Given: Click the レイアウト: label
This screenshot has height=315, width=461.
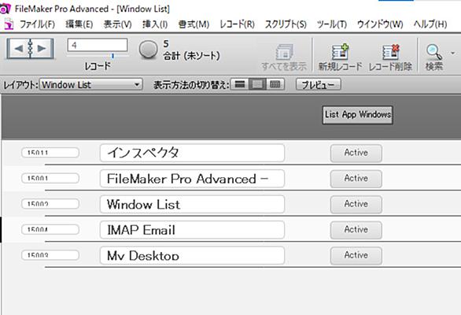Looking at the screenshot, I should click(x=20, y=85).
